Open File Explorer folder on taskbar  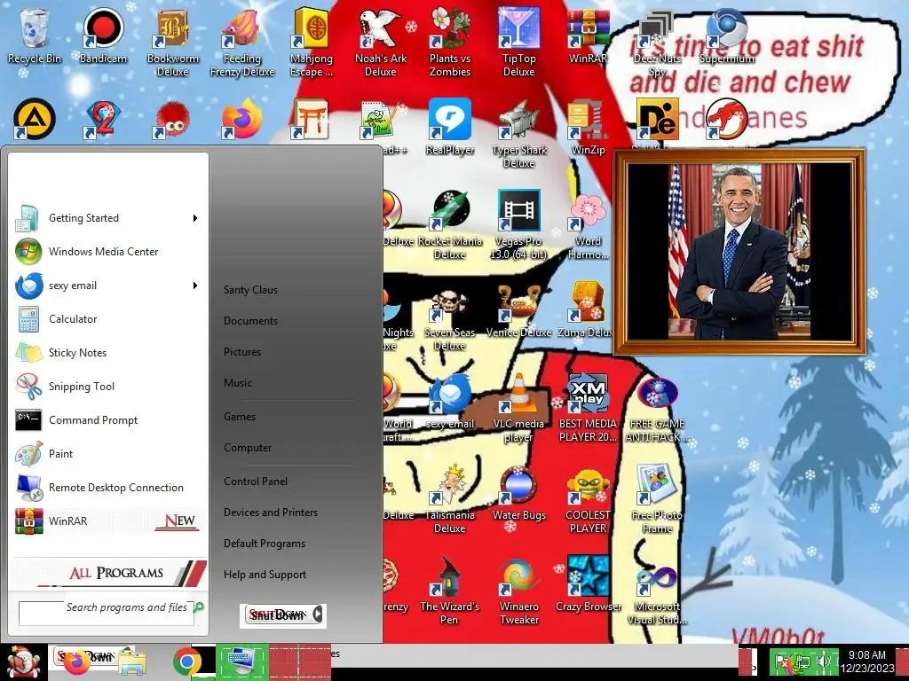(x=131, y=663)
